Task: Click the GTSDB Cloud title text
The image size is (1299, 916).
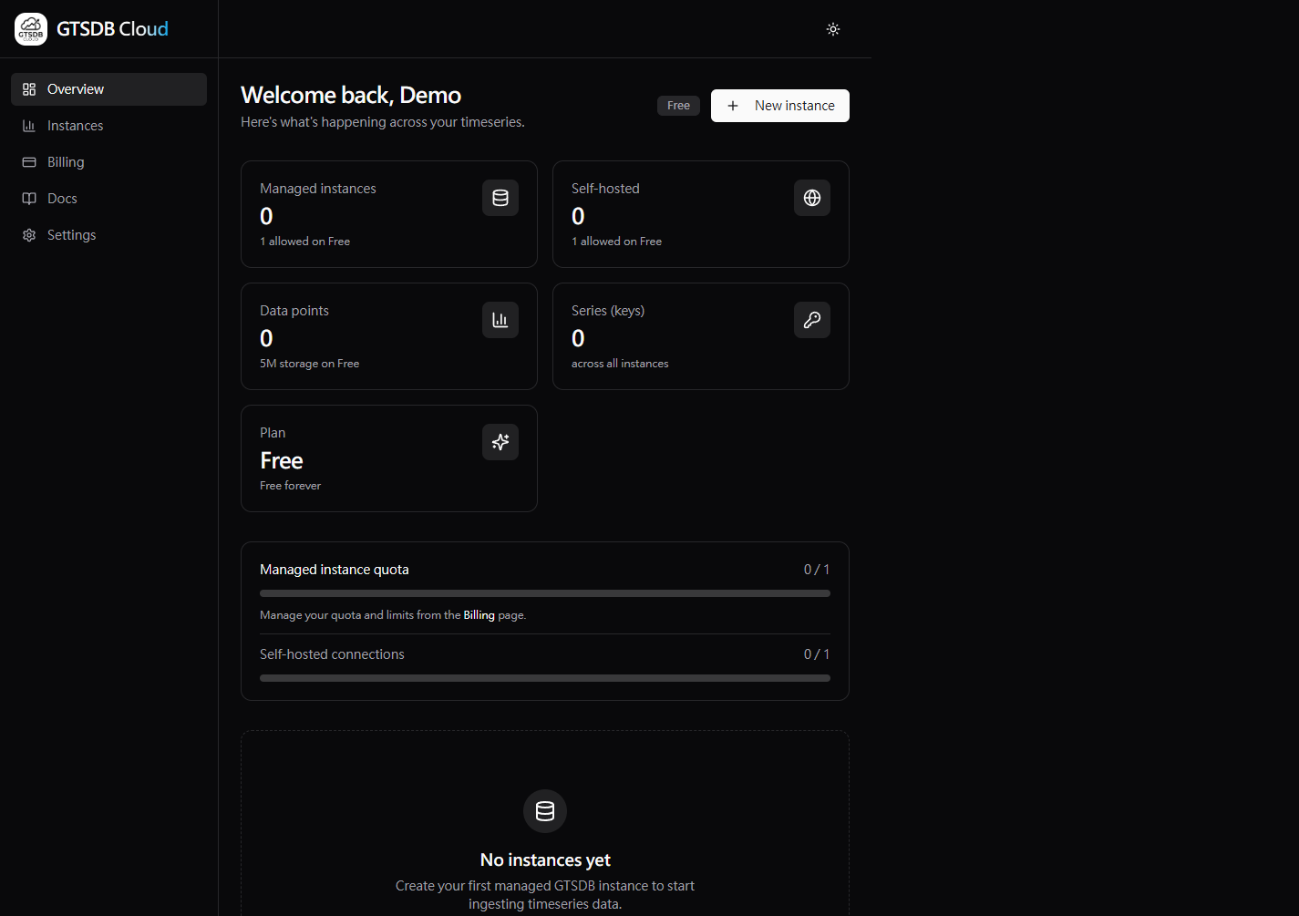Action: pos(112,29)
